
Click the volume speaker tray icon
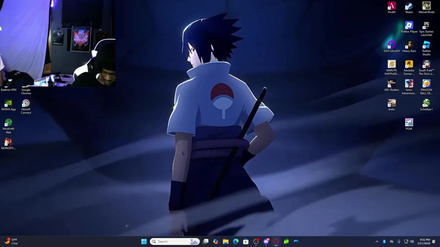[x=412, y=242]
